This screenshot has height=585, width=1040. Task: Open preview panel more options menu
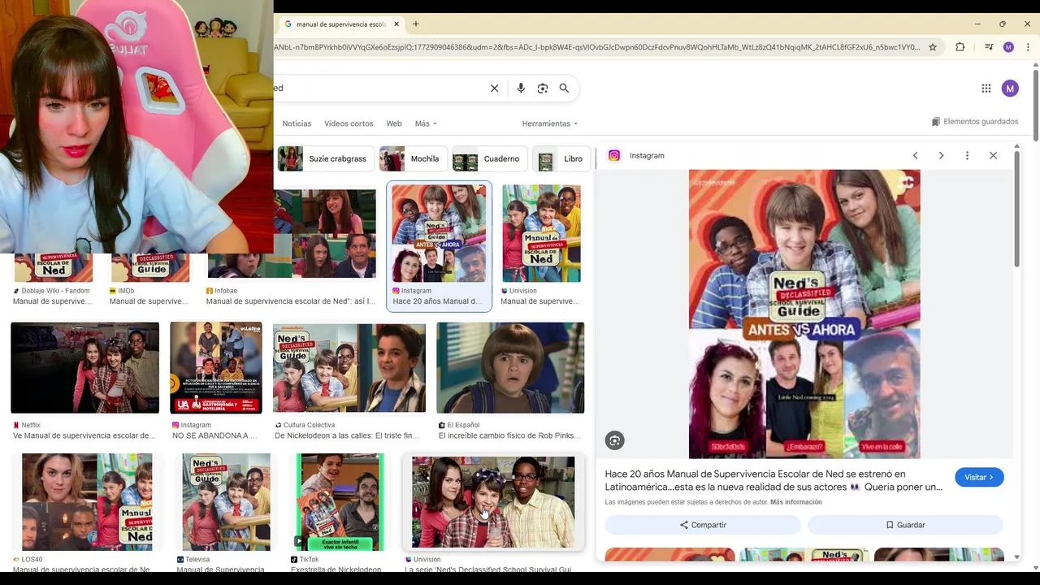click(x=967, y=155)
